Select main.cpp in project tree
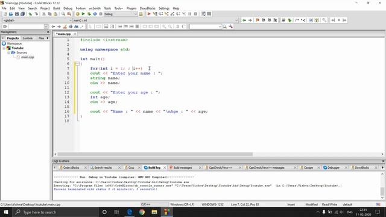Viewport: 386px width, 217px height. (27, 57)
